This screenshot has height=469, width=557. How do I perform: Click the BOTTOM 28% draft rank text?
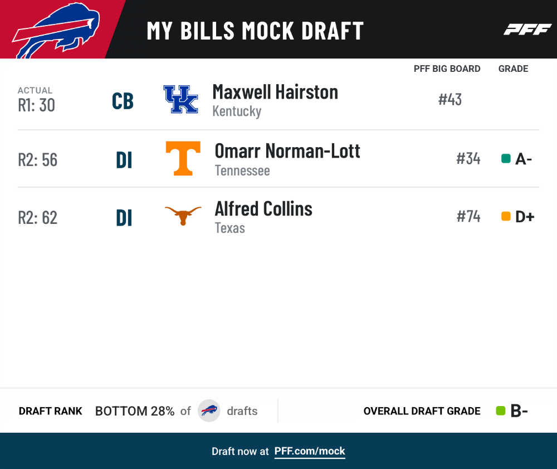tap(135, 411)
